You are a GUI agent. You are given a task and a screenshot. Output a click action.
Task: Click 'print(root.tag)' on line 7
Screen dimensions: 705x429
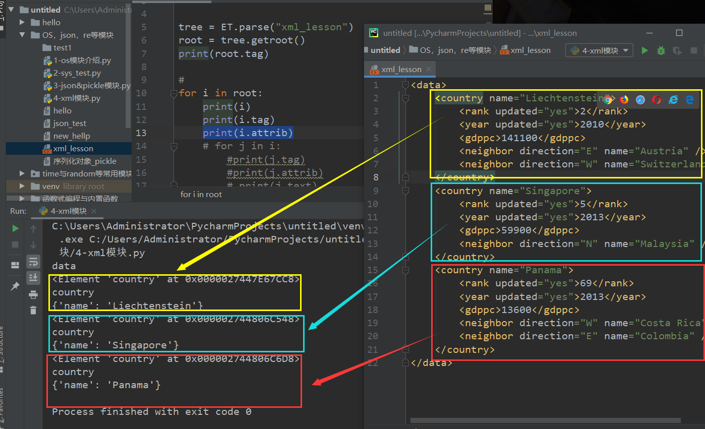(223, 53)
